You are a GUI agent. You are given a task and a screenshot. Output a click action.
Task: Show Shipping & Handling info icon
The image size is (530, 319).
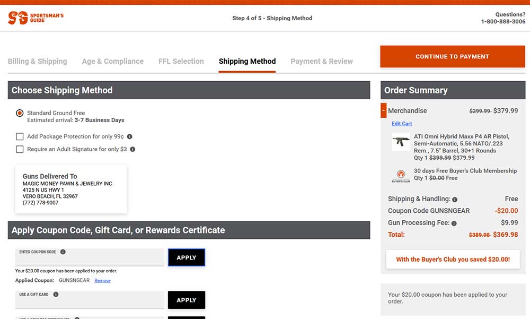tap(455, 200)
